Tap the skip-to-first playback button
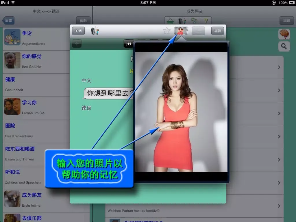This screenshot has height=222, width=296. 129,44
